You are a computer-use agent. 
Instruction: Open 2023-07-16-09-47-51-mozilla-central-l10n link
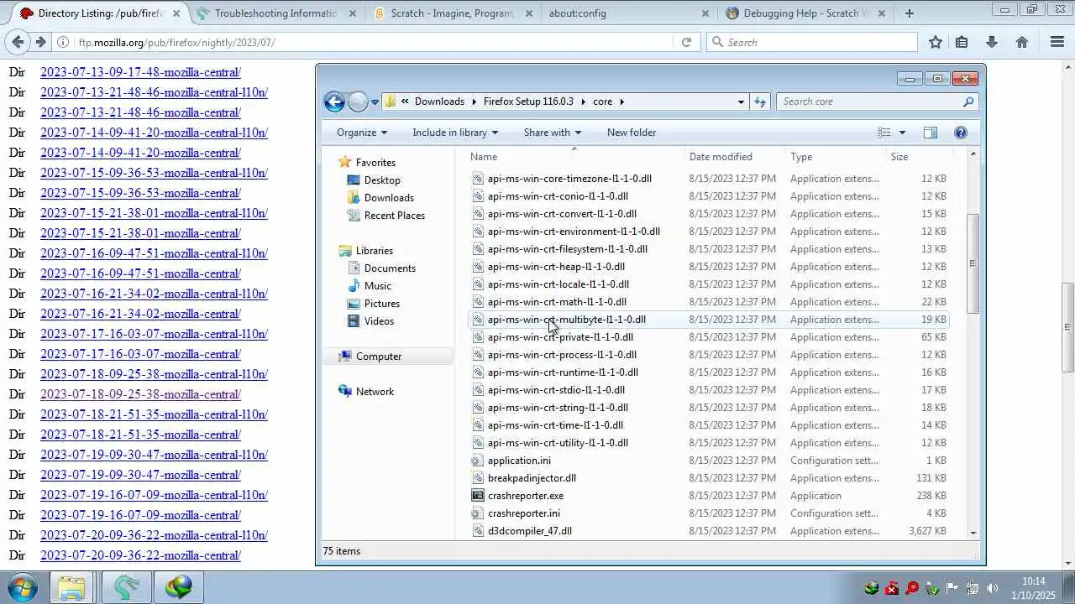[x=154, y=253]
